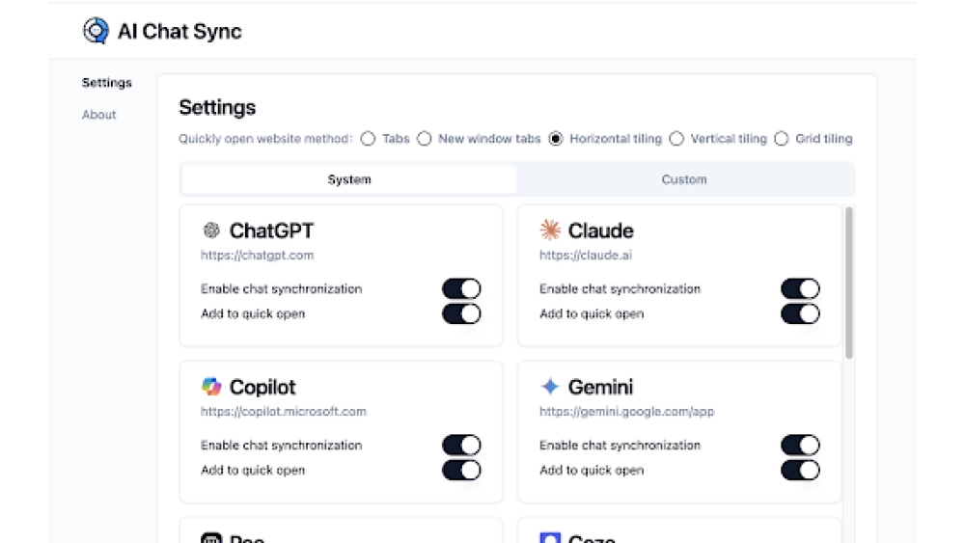Click Quickly open website method label
965x543 pixels.
pyautogui.click(x=265, y=139)
